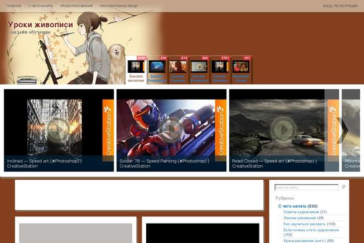Viewport: 364px width, 243px height.
Task: Select the video tab with badge 1751
Action: pos(220,70)
